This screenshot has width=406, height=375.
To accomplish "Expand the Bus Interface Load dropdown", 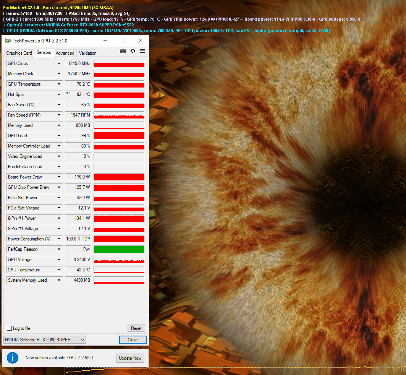I will pos(59,167).
